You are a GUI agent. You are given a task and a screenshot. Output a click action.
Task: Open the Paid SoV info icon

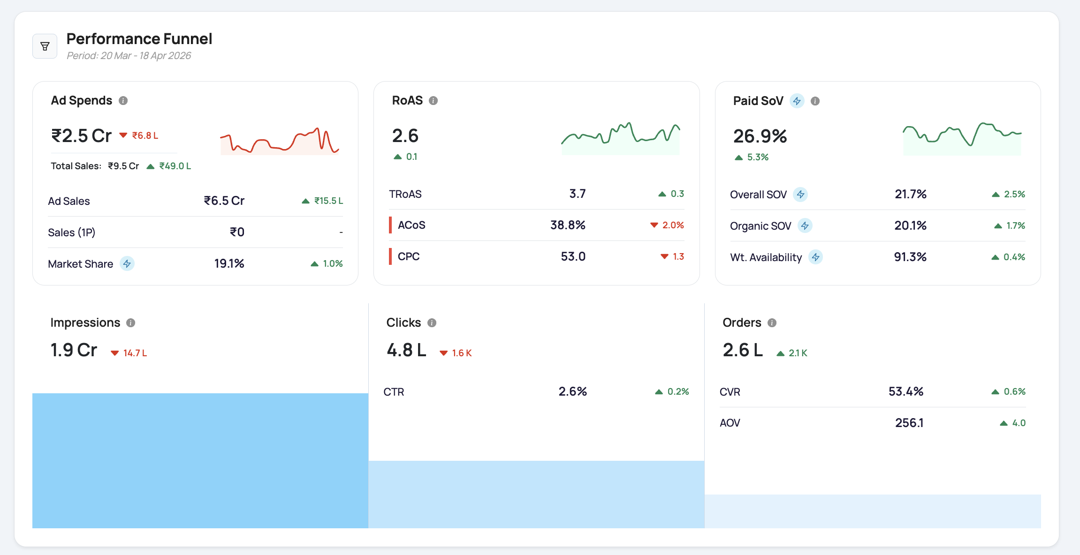click(815, 101)
